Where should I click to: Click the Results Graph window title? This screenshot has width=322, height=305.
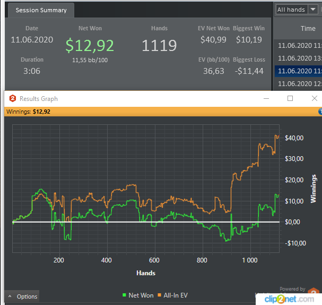tap(39, 99)
